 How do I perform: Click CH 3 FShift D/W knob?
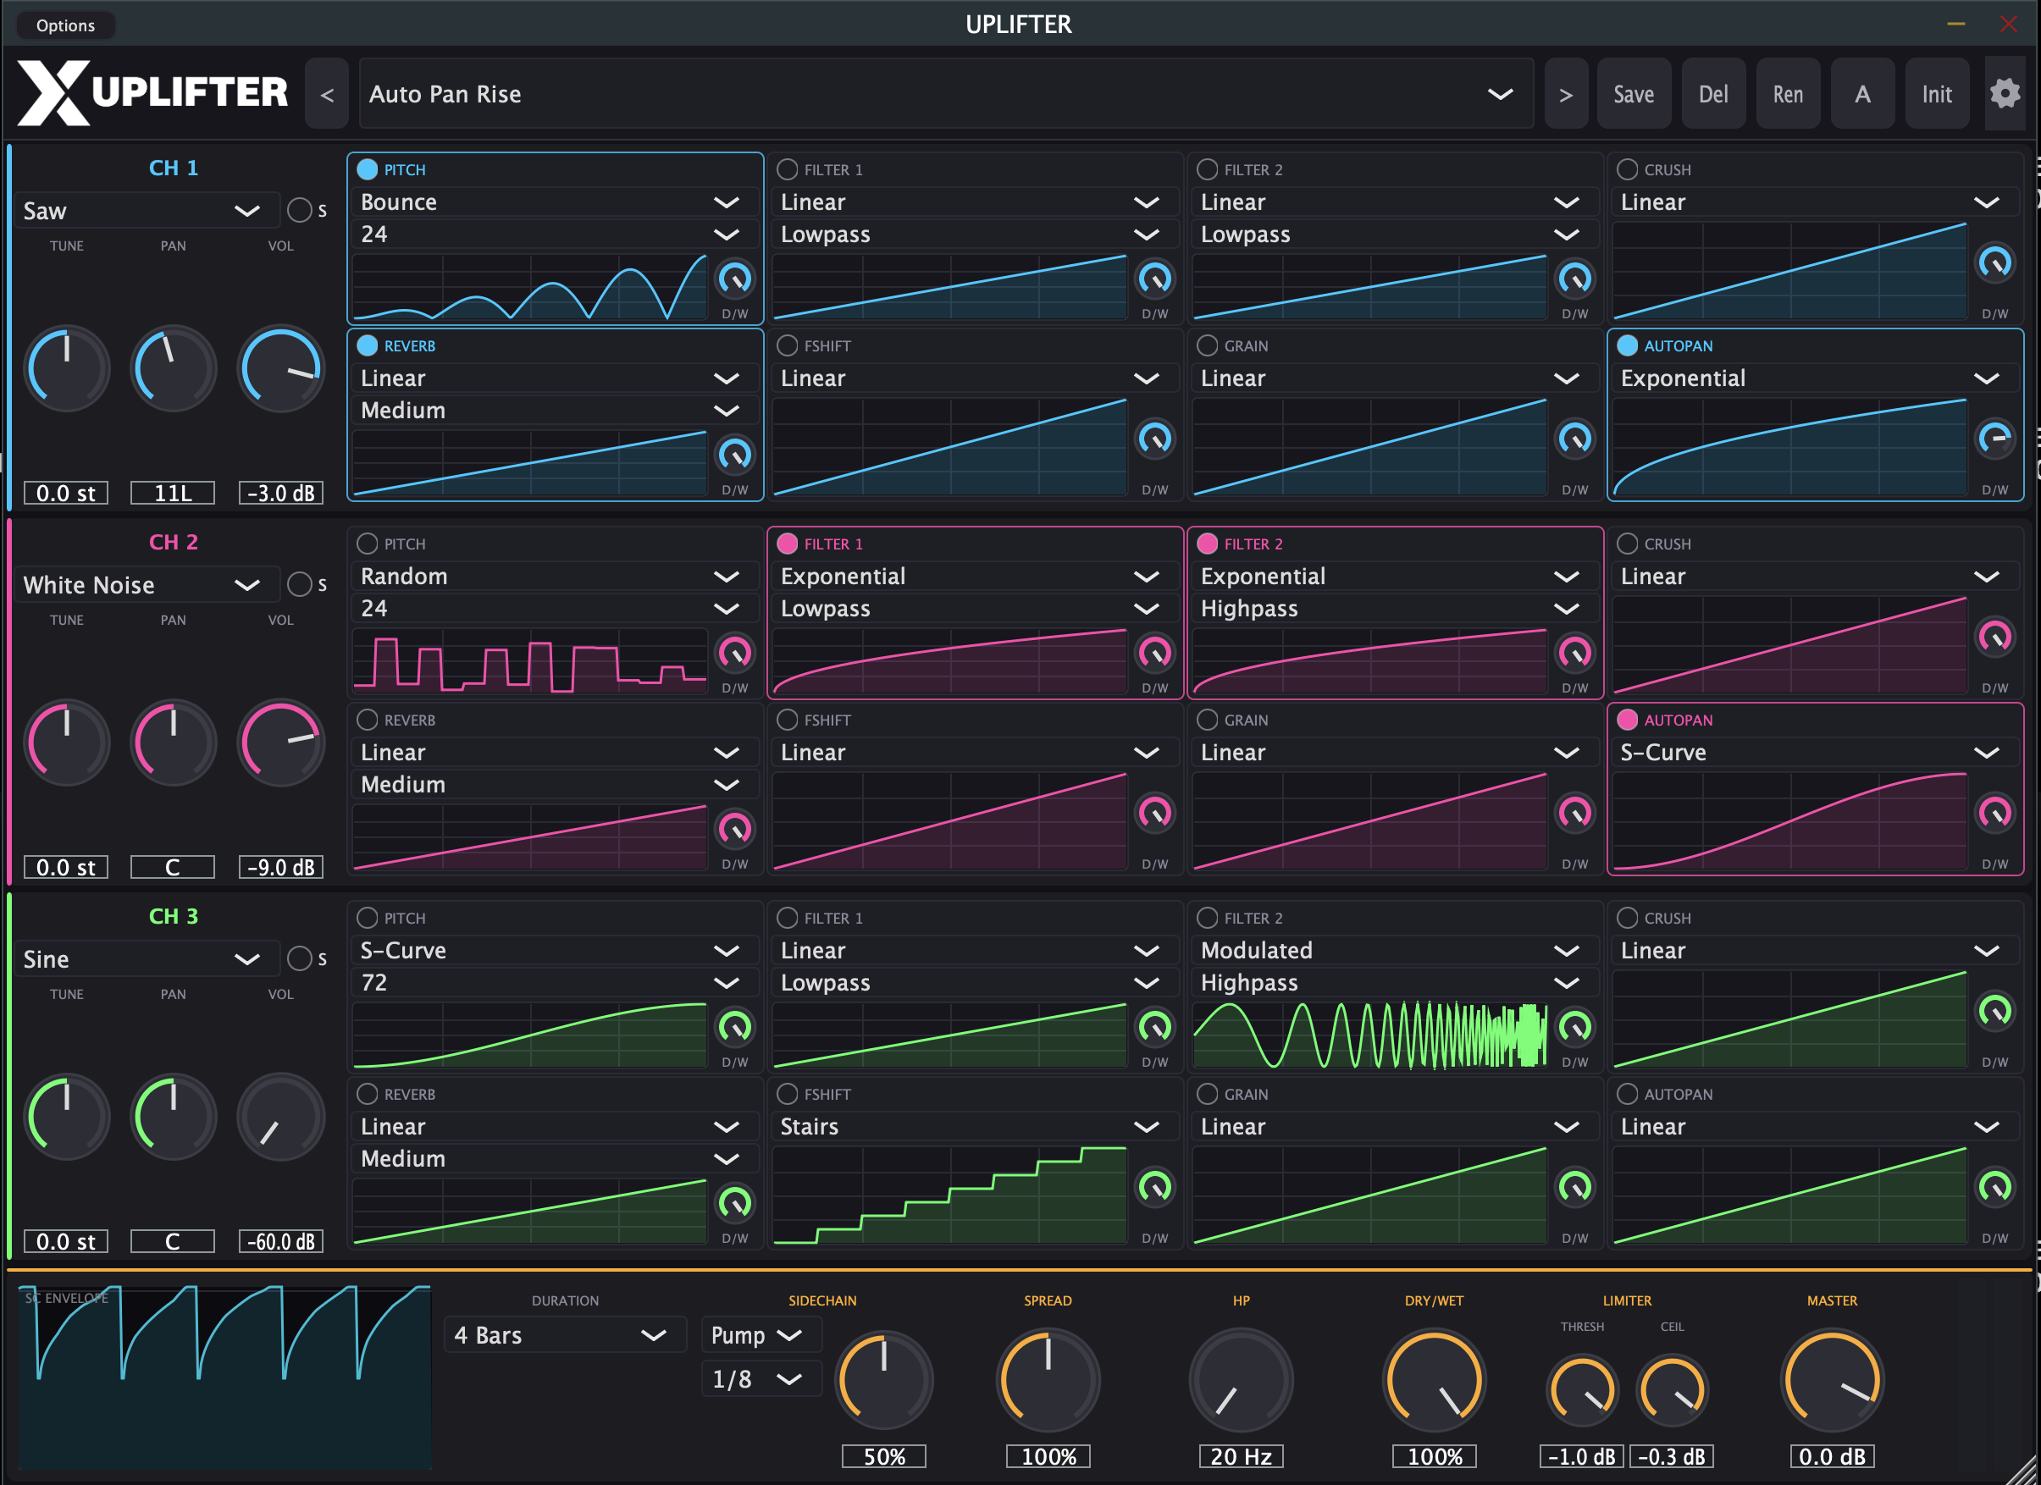1154,1187
